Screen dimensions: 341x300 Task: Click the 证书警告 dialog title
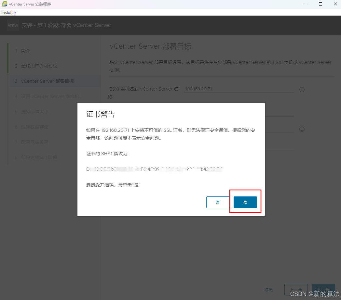(101, 114)
